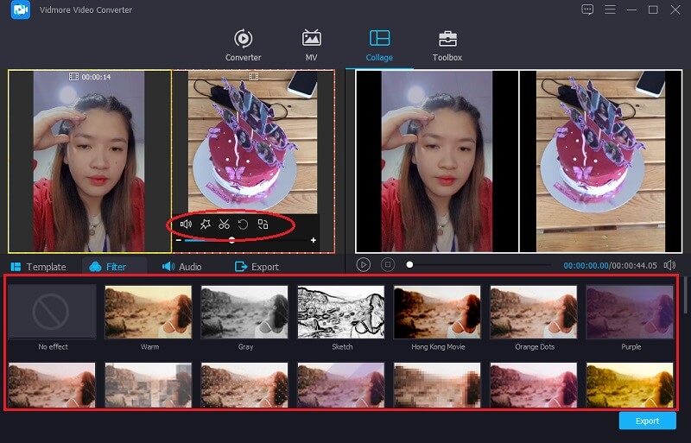Apply the second-row filter under Warm

pos(149,385)
